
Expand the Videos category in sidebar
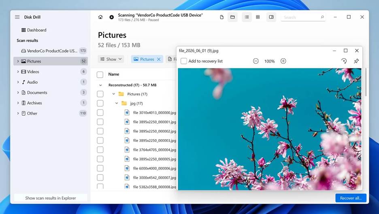tap(18, 72)
